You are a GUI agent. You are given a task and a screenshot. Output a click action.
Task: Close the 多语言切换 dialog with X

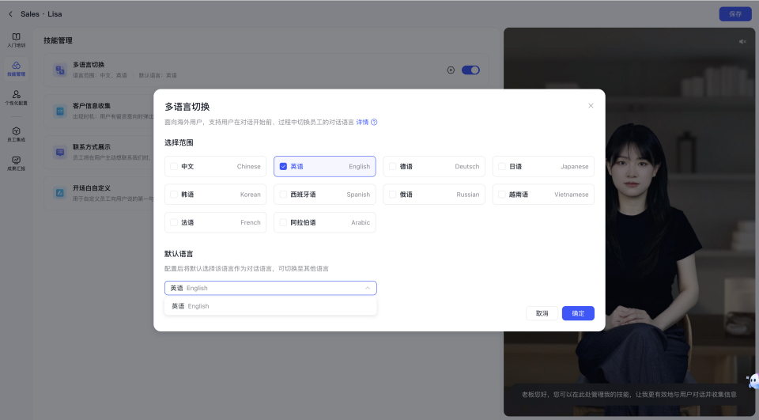pos(591,106)
